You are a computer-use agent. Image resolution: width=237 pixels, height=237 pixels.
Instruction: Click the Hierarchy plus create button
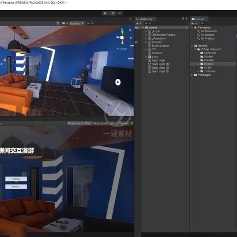click(137, 23)
